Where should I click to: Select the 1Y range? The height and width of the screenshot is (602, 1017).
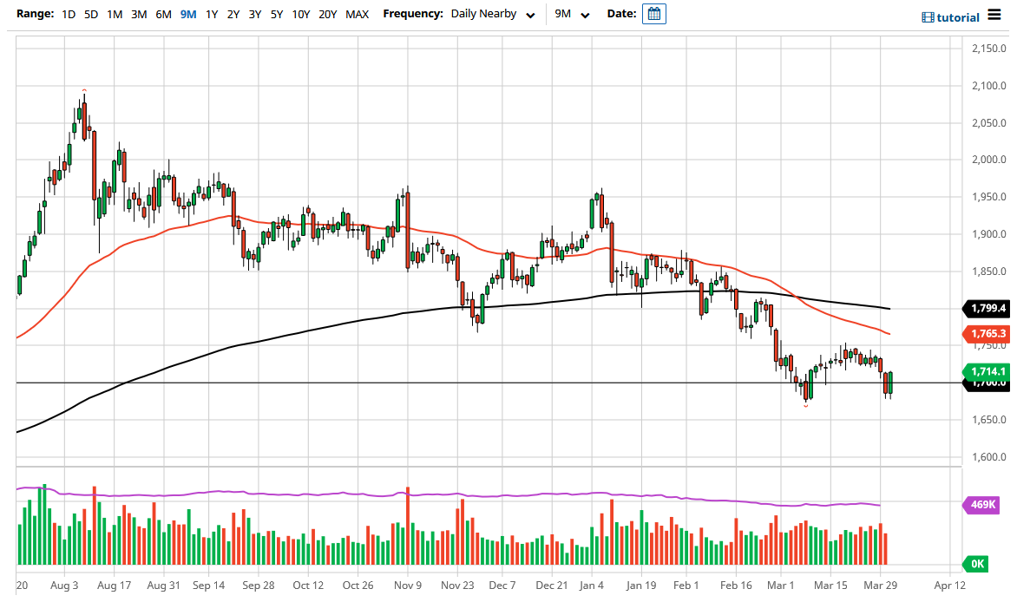212,14
